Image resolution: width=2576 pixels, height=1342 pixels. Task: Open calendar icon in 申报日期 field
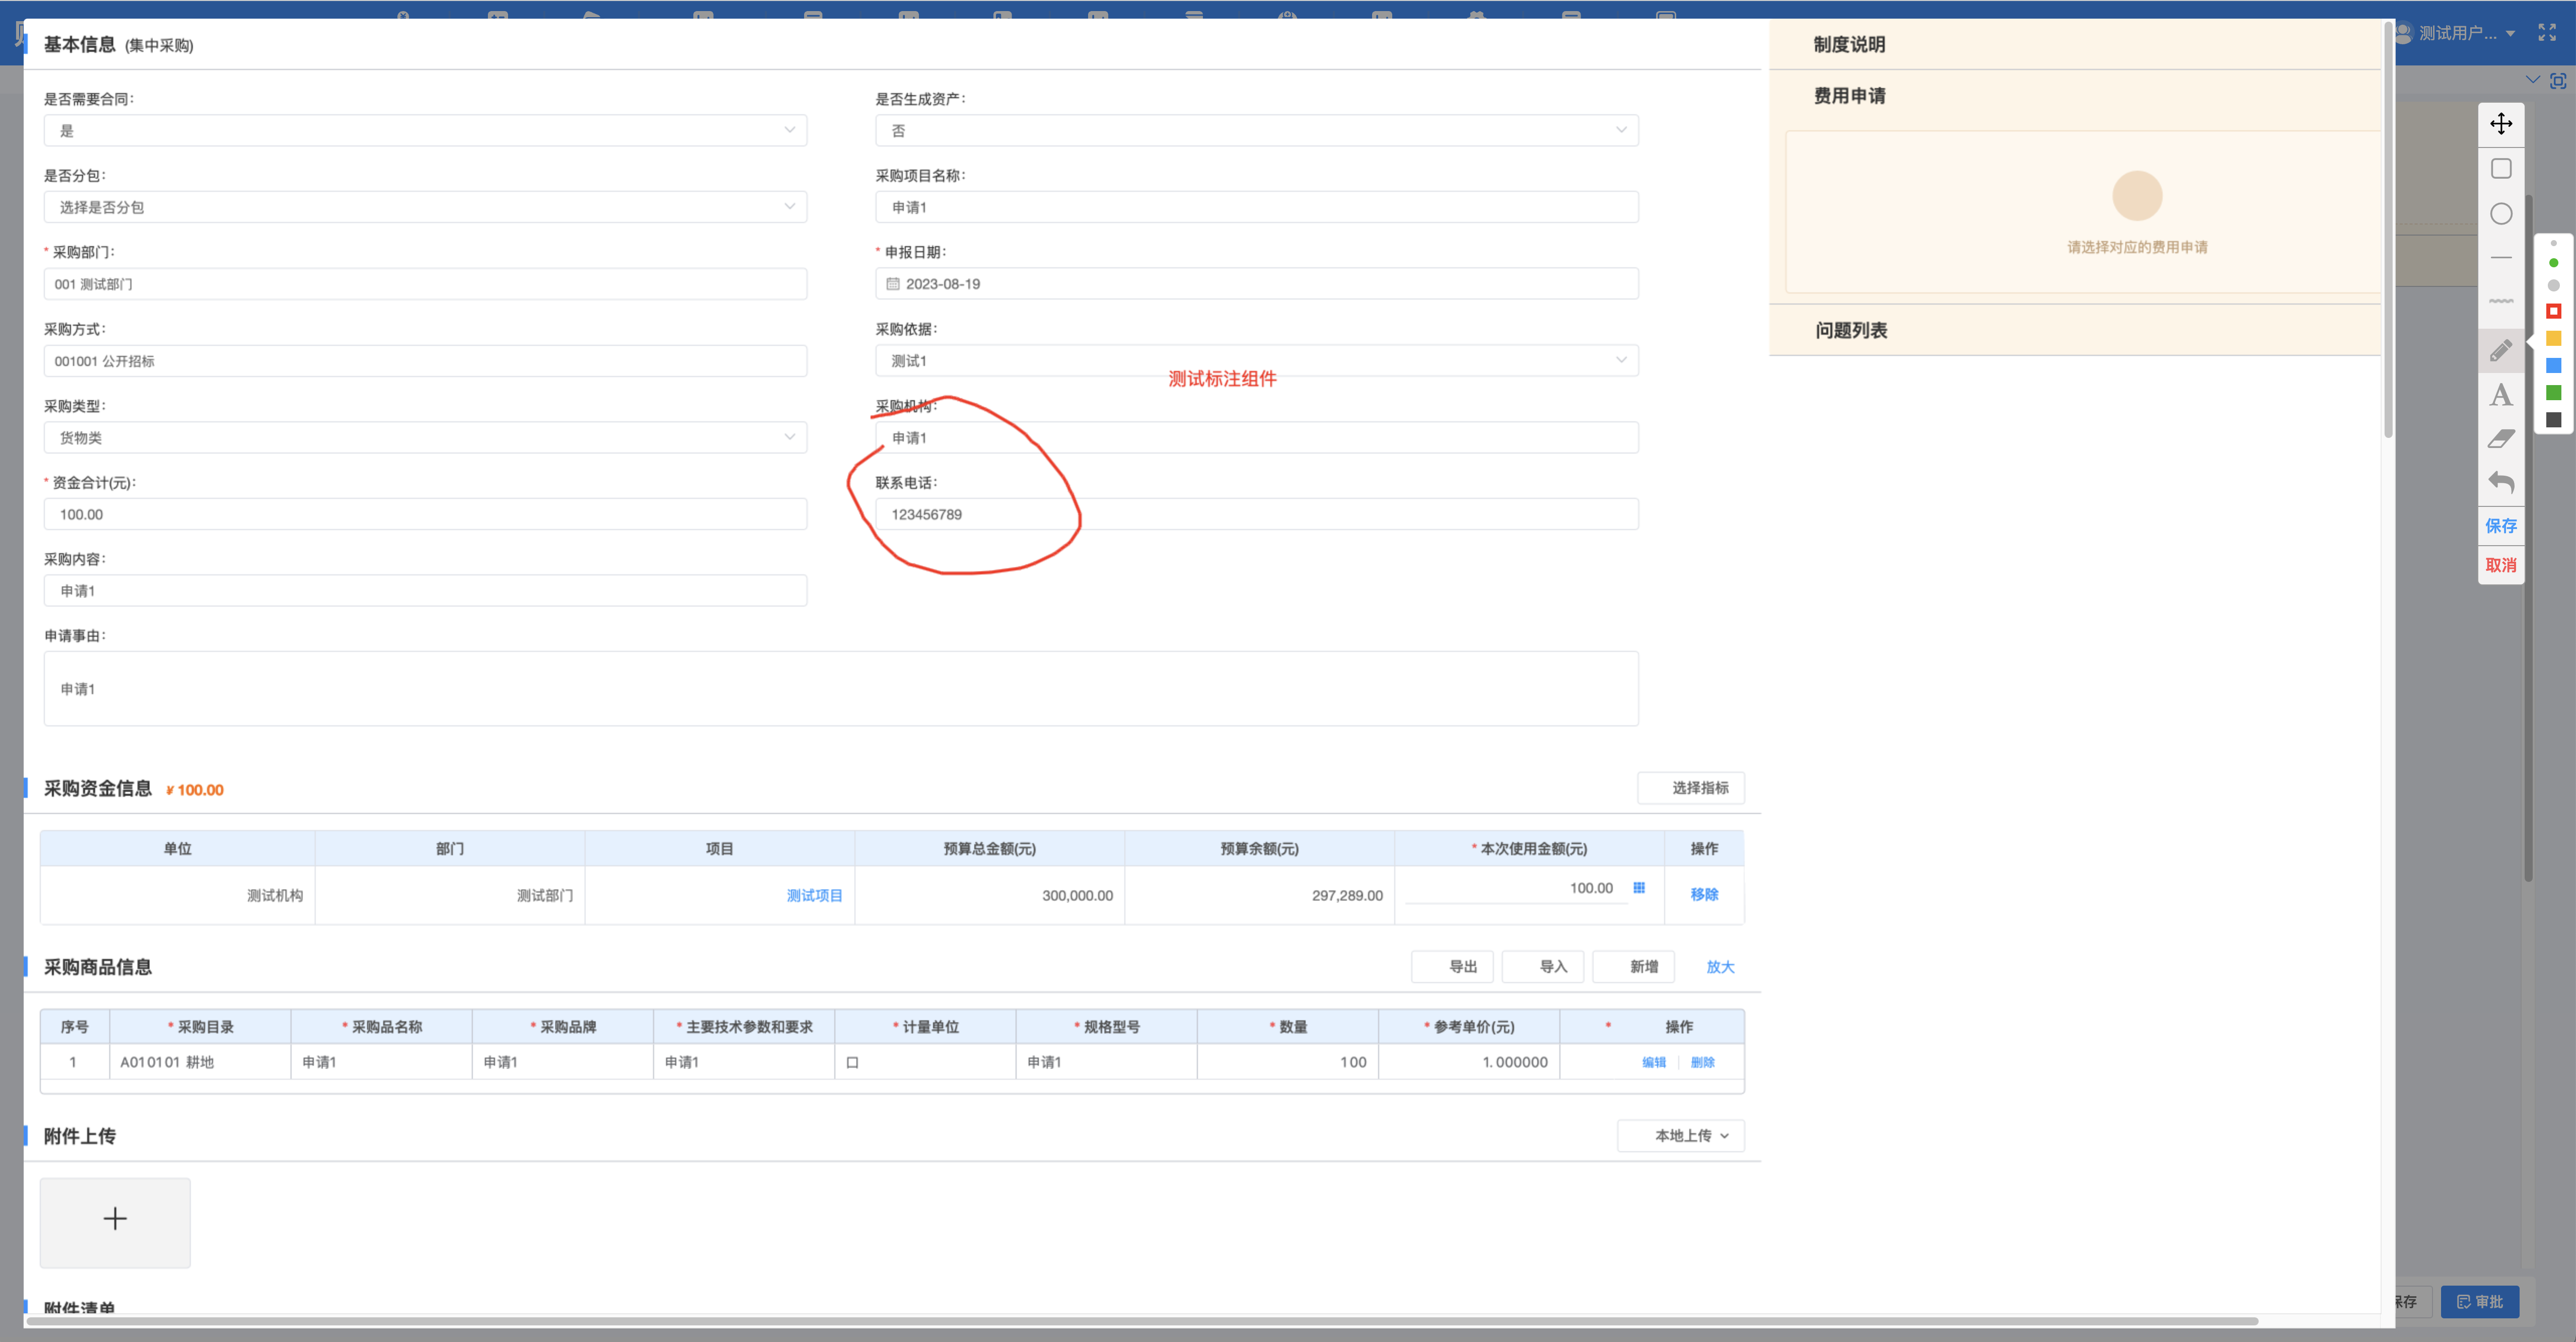[893, 284]
